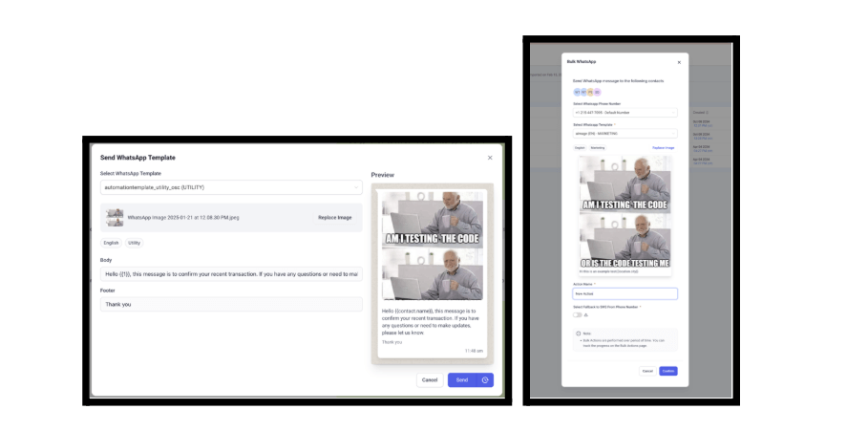868x431 pixels.
Task: Click the Send button
Action: pyautogui.click(x=462, y=380)
